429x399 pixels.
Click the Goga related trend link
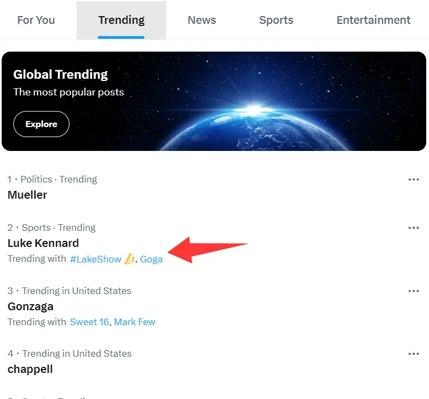151,259
